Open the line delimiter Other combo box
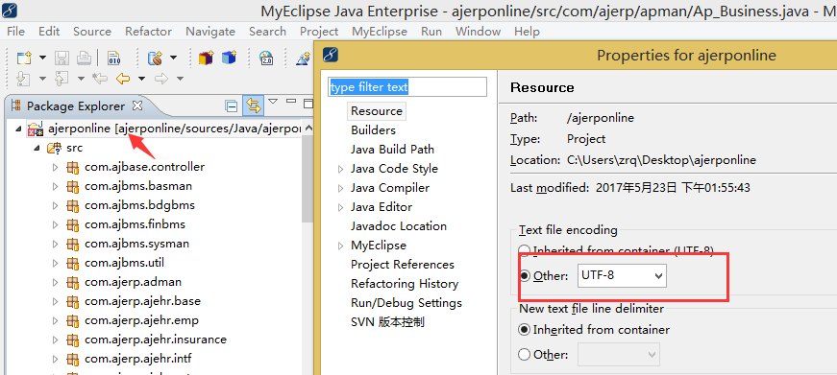 pyautogui.click(x=619, y=355)
